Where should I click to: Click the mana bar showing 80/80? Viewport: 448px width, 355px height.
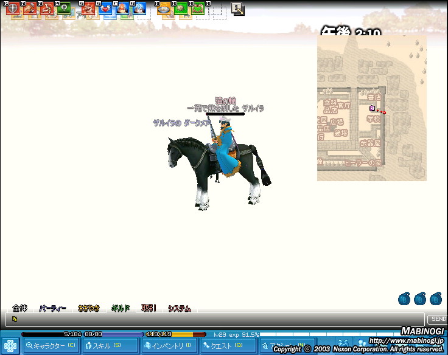(x=114, y=334)
